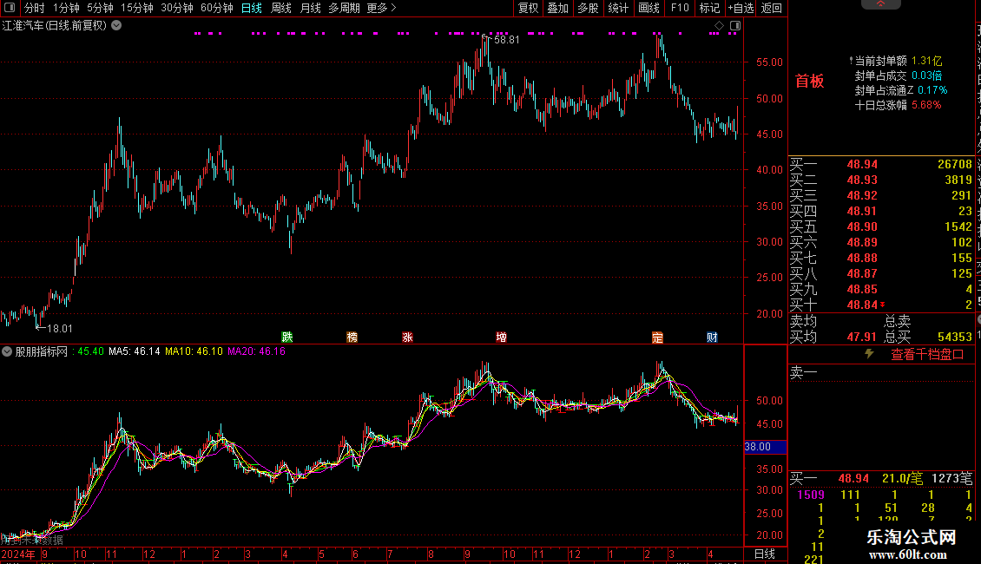Add stock via +自选 button
The width and height of the screenshot is (981, 564).
pyautogui.click(x=741, y=8)
